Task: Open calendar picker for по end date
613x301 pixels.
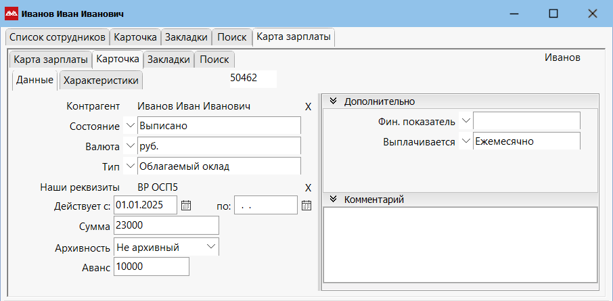Action: point(306,205)
